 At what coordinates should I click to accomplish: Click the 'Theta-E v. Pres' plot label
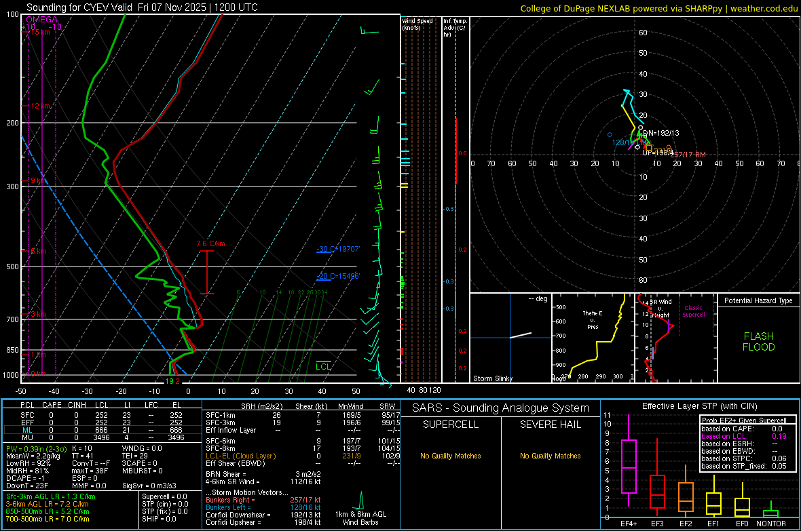point(593,319)
